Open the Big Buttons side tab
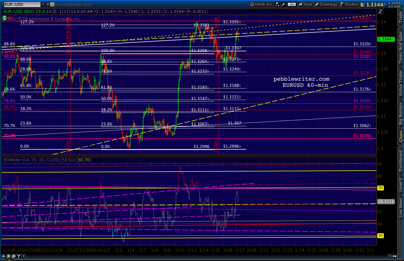 401,114
